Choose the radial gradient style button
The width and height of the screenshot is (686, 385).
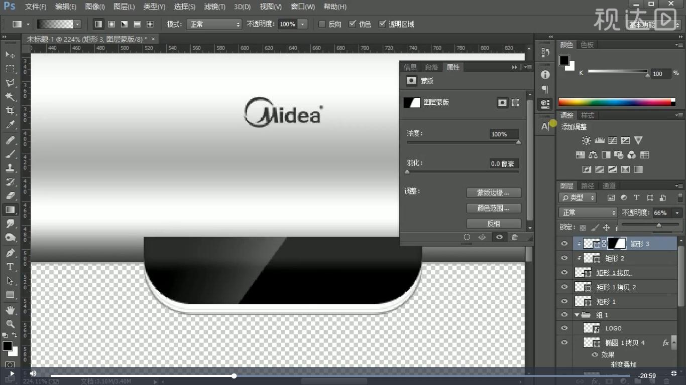111,24
